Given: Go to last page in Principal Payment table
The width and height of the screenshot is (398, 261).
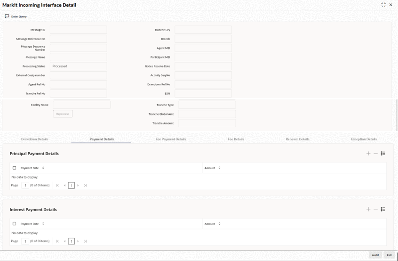Looking at the screenshot, I should tap(85, 185).
